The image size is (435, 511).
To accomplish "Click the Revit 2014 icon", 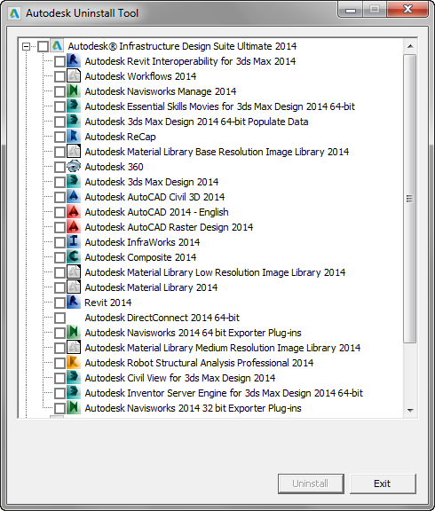I will (x=74, y=302).
